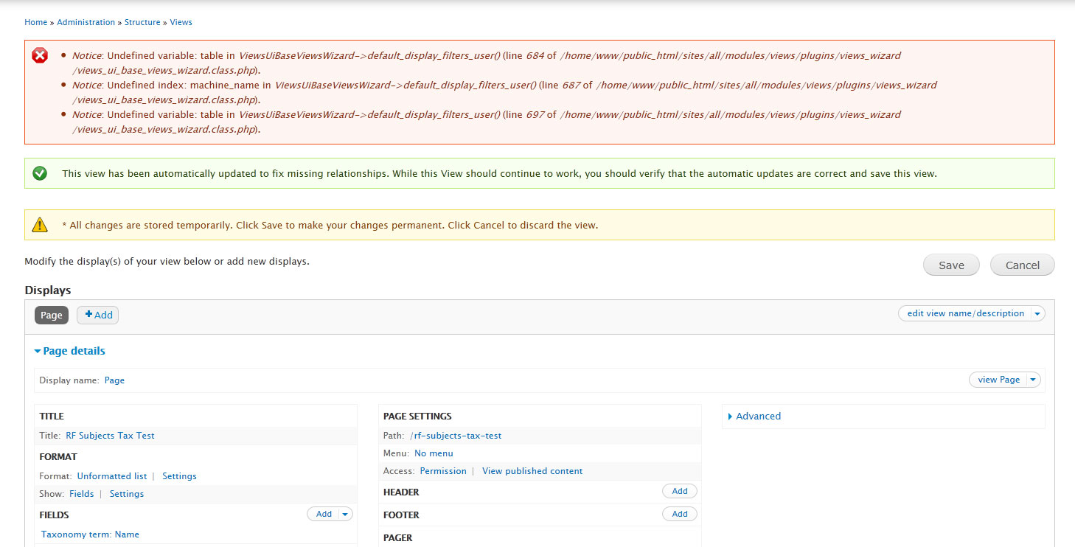
Task: Add a new display with Add button
Action: pos(98,315)
